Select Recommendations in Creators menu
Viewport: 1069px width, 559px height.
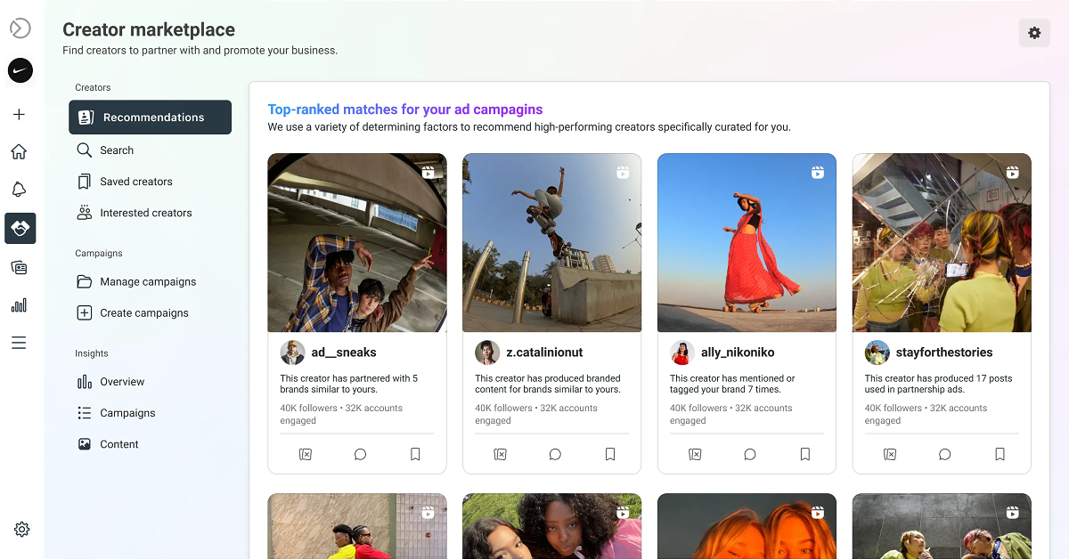(x=150, y=117)
